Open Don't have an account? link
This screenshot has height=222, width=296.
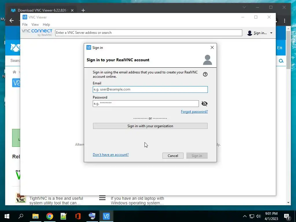111,154
